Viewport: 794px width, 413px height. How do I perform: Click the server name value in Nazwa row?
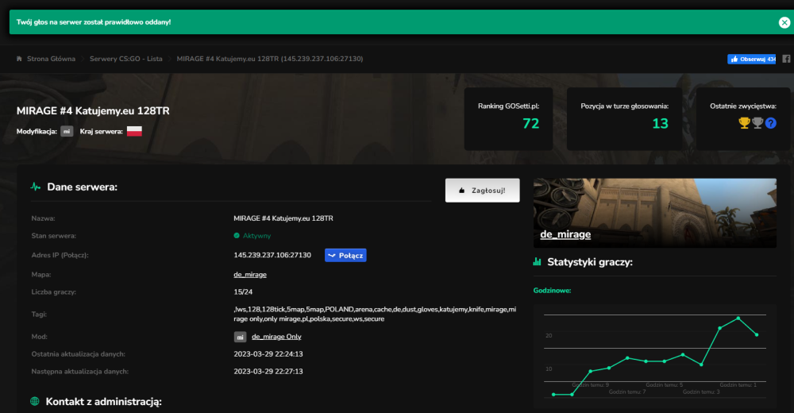(x=283, y=218)
